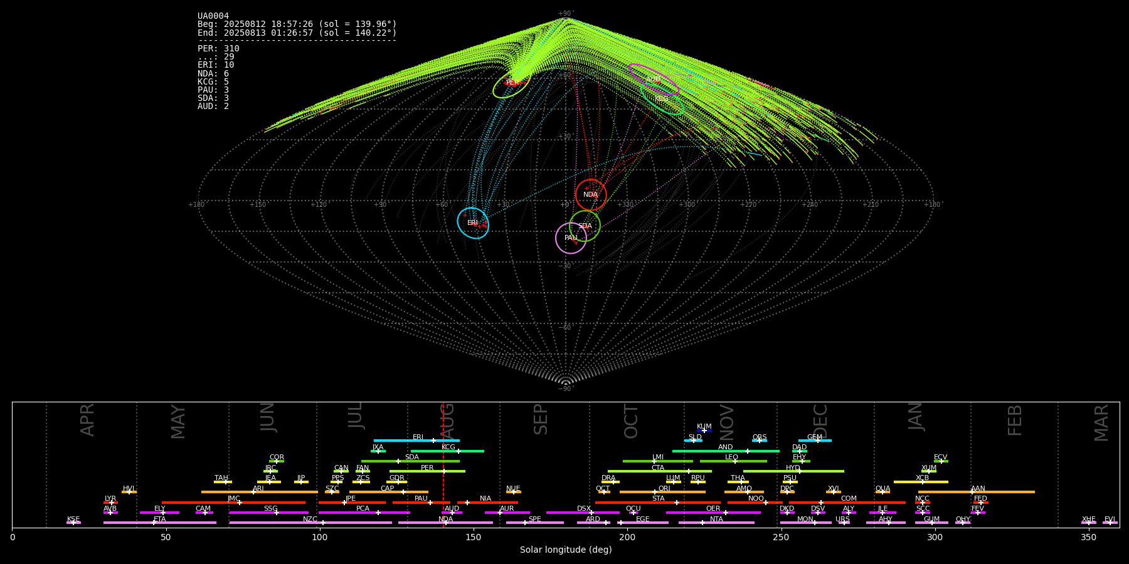Click the '+300' longitude grid label on the map
1129x564 pixels.
(x=687, y=204)
